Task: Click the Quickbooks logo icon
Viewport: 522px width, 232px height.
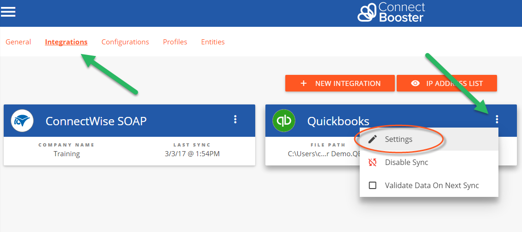Action: point(283,121)
